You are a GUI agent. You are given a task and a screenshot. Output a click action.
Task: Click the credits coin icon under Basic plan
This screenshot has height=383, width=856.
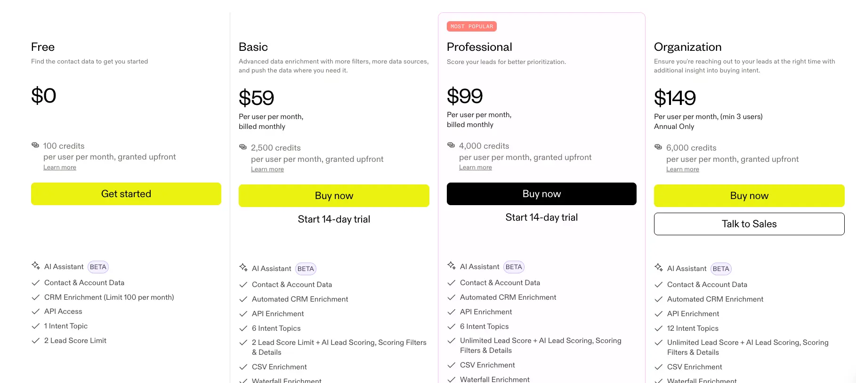point(243,147)
